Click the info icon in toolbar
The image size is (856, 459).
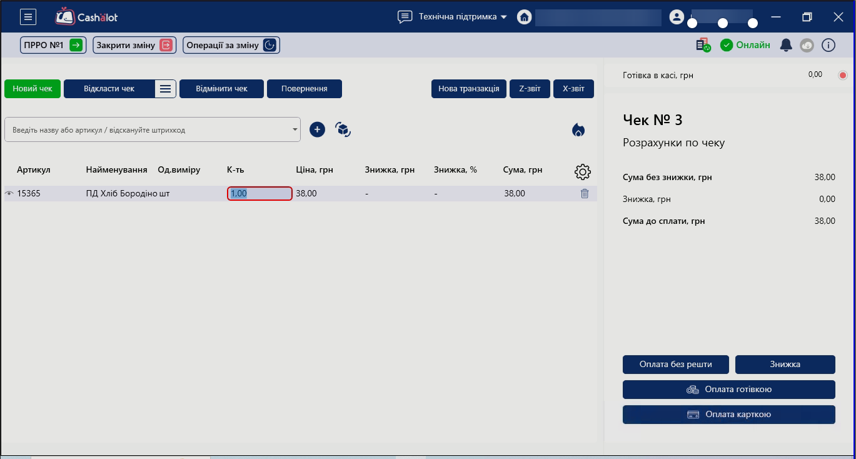pos(828,45)
